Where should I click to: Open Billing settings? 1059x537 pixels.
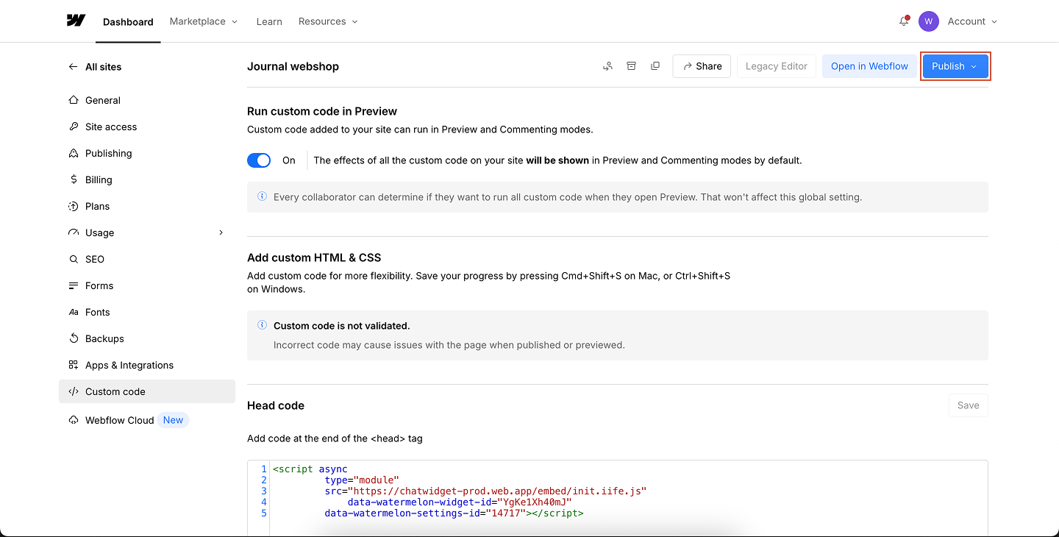click(147, 179)
